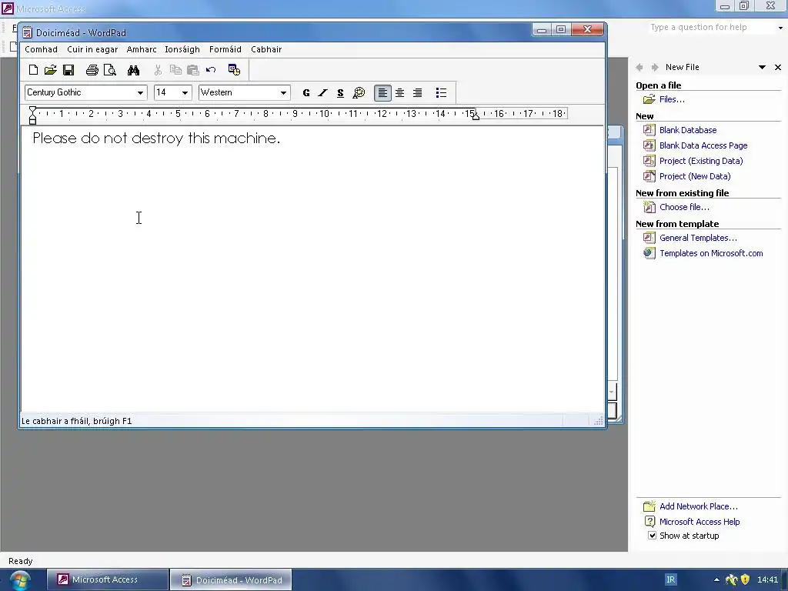Open New File task pane dropdown arrow
This screenshot has height=591, width=788.
coord(762,67)
